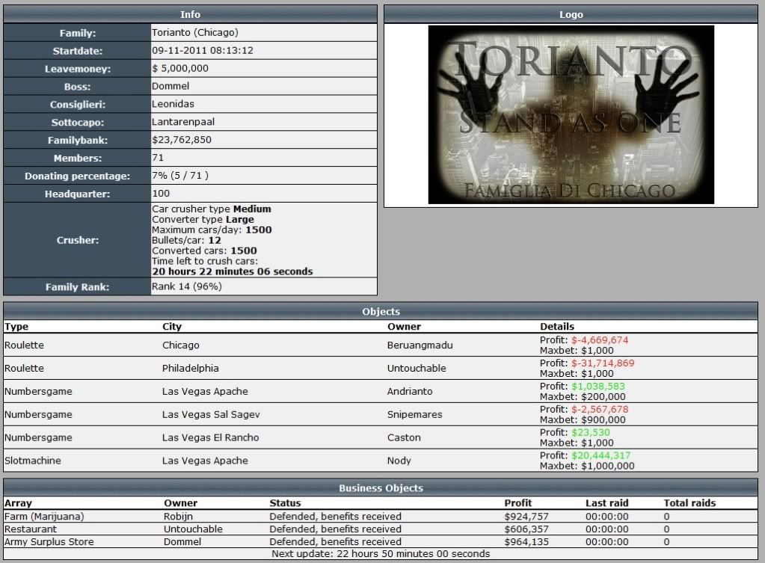Viewport: 765px width, 563px height.
Task: Click Converter type Large line
Action: [203, 220]
